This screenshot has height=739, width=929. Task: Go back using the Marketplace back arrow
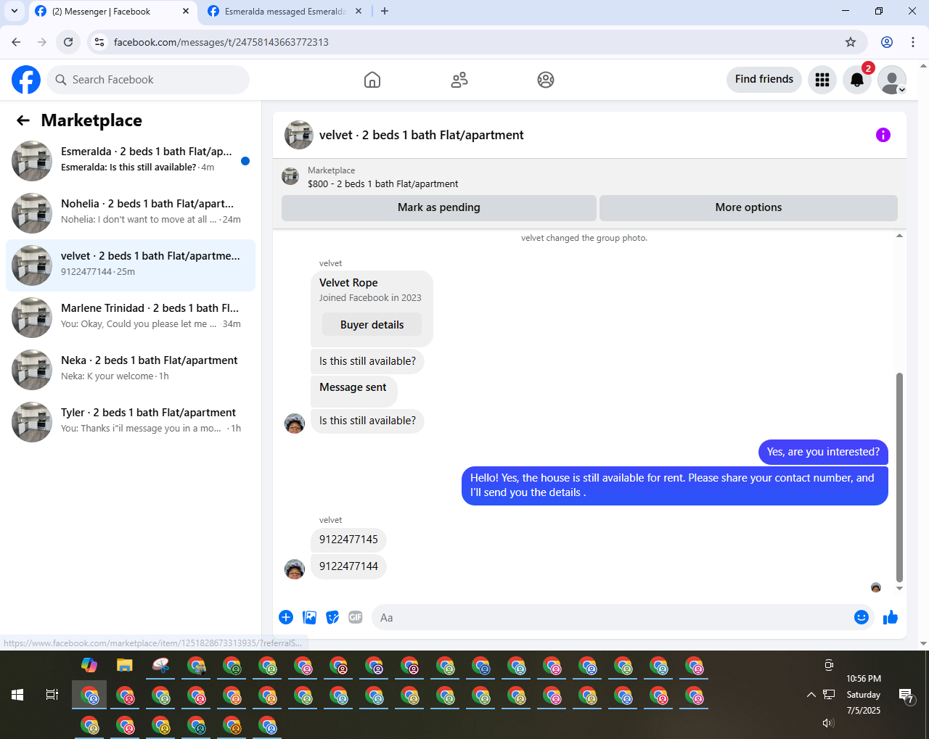click(23, 120)
